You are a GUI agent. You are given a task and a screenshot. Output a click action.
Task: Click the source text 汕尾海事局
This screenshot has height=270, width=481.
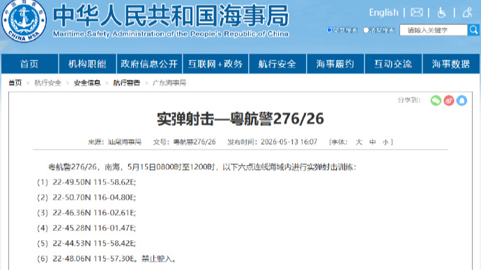click(x=125, y=142)
